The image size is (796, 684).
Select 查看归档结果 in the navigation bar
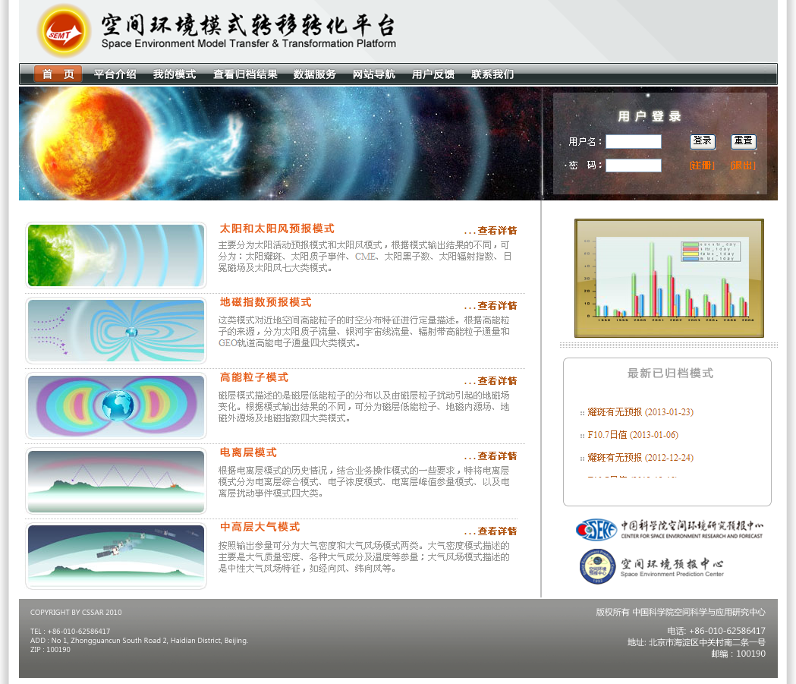(245, 74)
